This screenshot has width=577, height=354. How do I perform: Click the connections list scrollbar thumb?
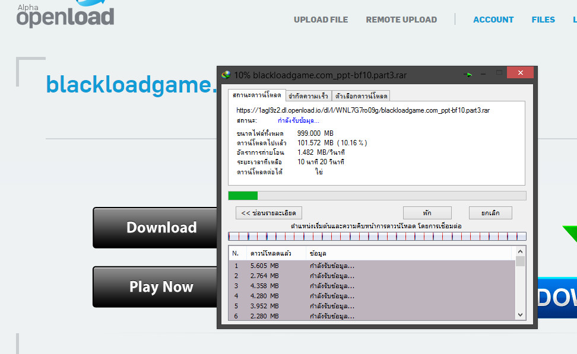(520, 261)
